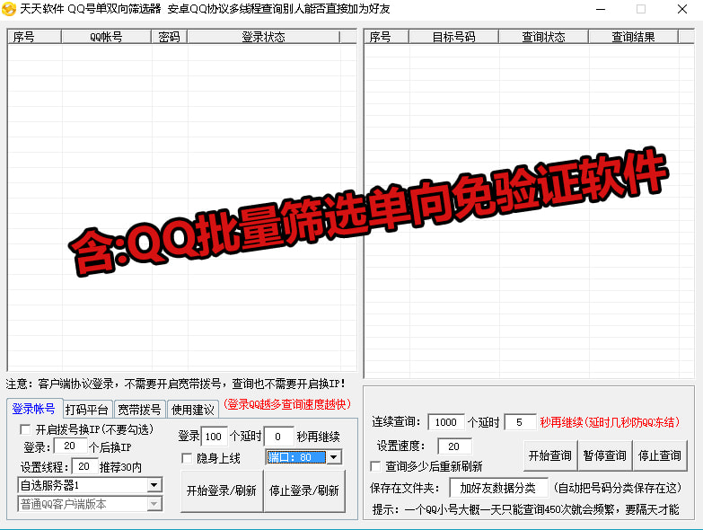Screen dimensions: 703x530
Task: Click query delay field showing 5
Action: [520, 422]
